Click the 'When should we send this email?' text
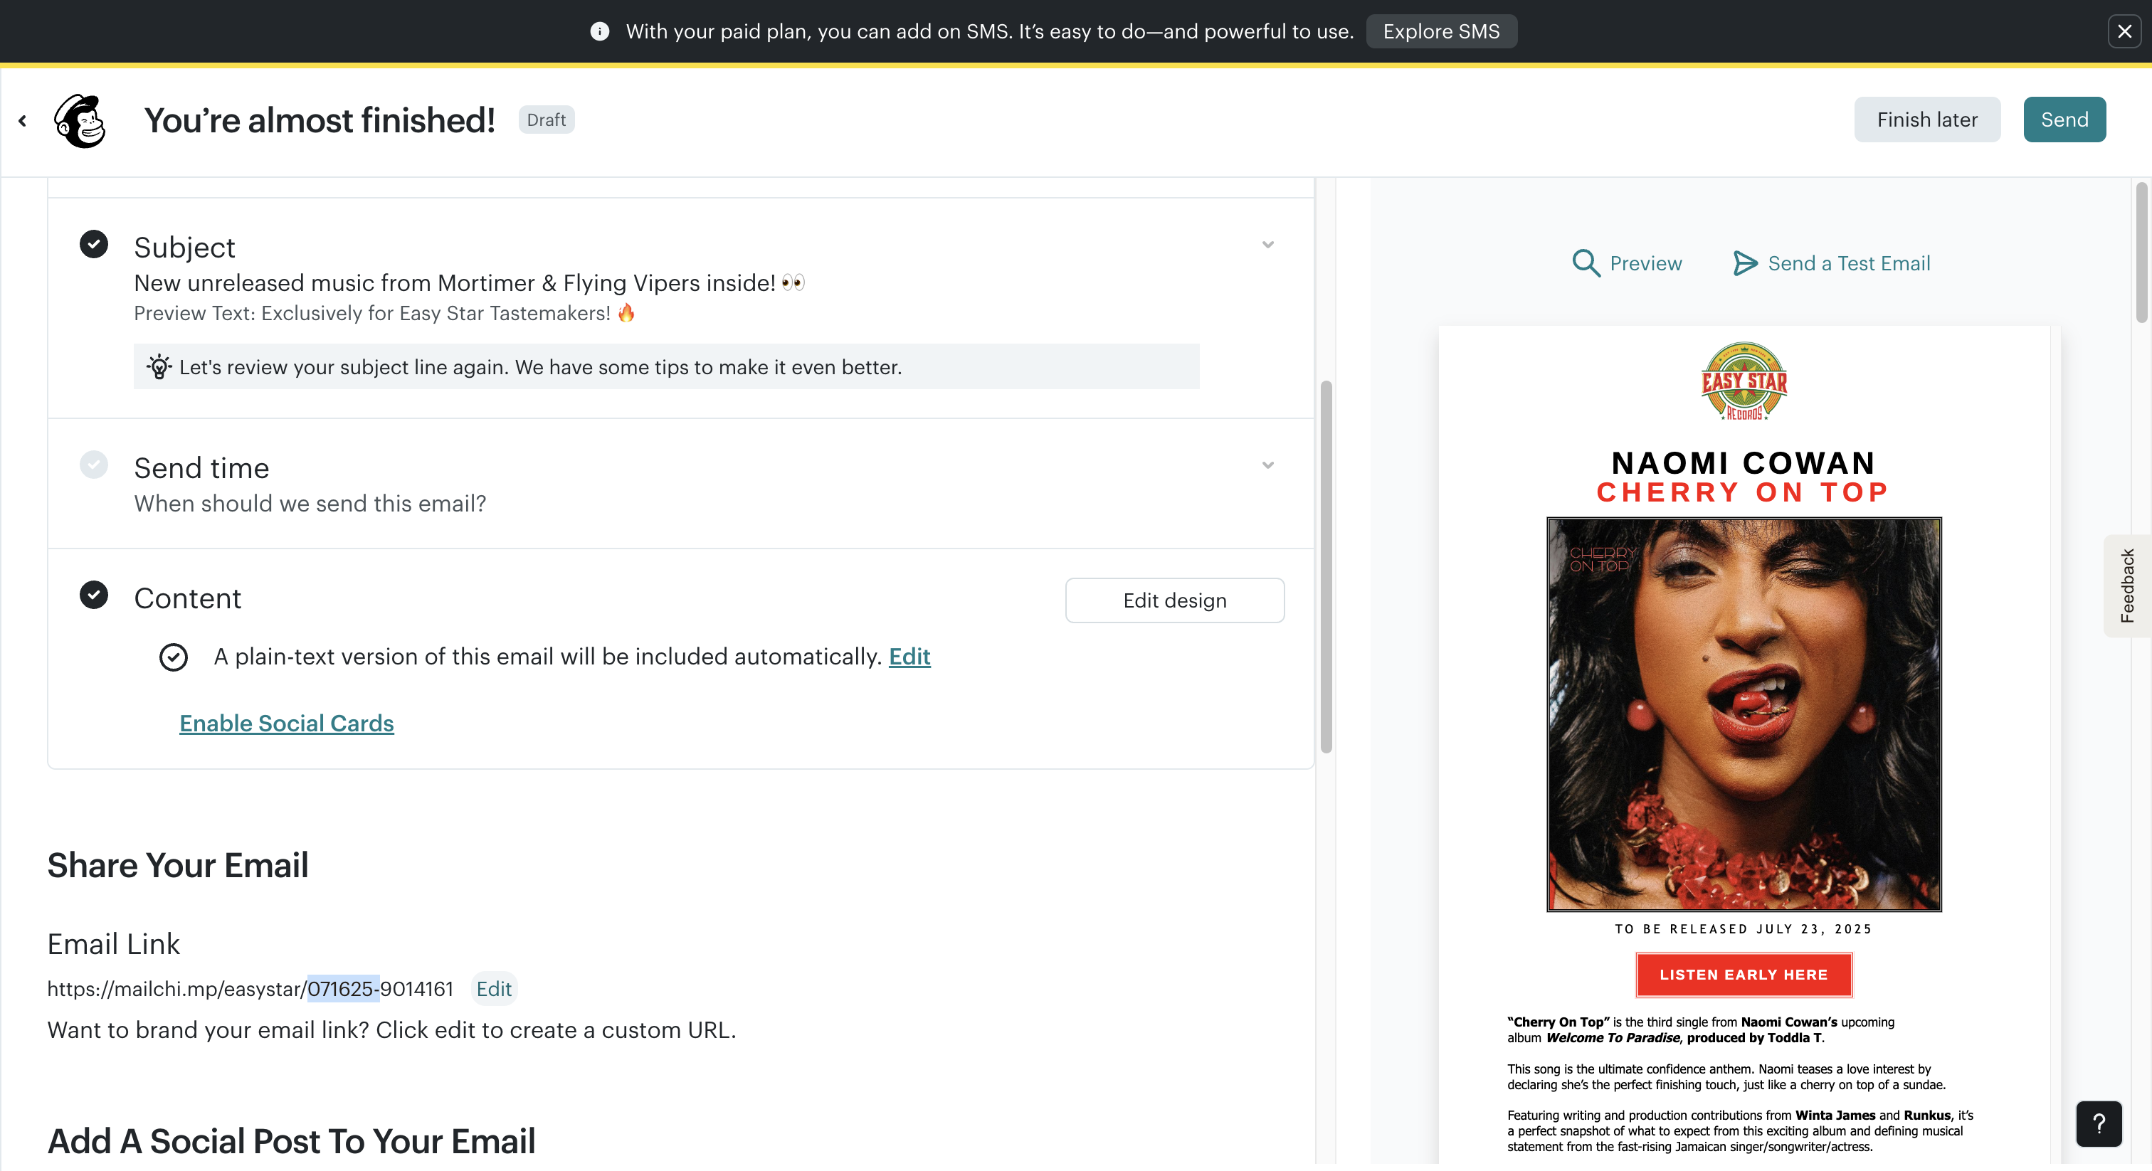This screenshot has height=1171, width=2152. (310, 504)
